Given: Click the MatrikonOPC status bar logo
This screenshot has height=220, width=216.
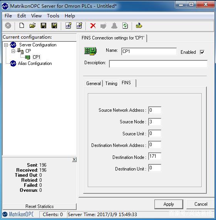Looking at the screenshot, I should [18, 214].
